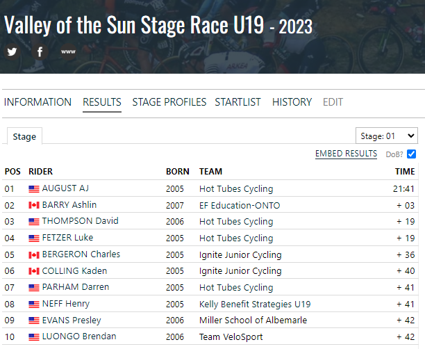Image resolution: width=425 pixels, height=349 pixels.
Task: Expand the Stage: 01 dropdown
Action: pyautogui.click(x=387, y=136)
